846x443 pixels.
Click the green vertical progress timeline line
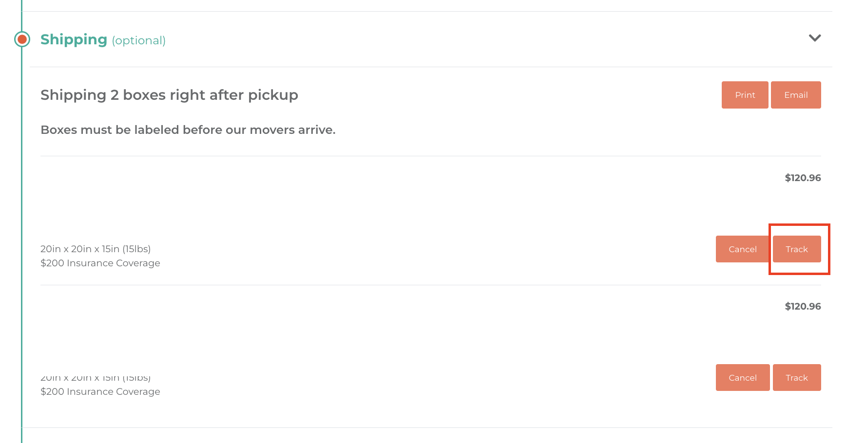click(x=21, y=243)
